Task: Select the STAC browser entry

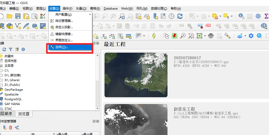Action: [x=8, y=109]
